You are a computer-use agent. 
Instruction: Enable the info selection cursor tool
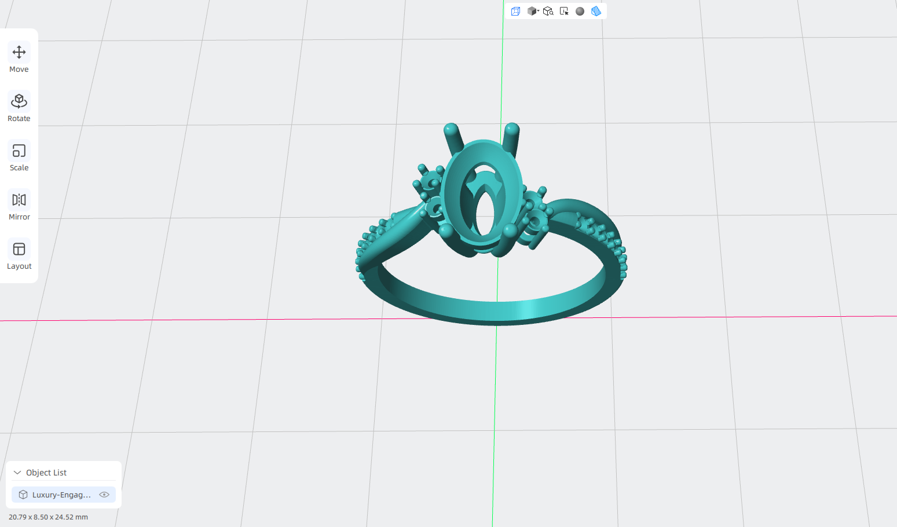(564, 11)
